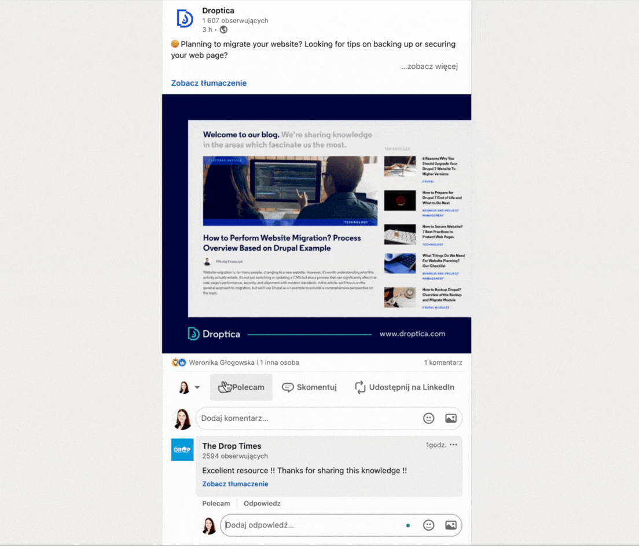Like the post with Polecam button
Screen dimensions: 639x546
(241, 387)
